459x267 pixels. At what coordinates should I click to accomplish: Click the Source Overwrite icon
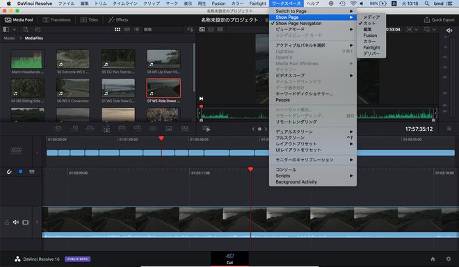click(137, 129)
